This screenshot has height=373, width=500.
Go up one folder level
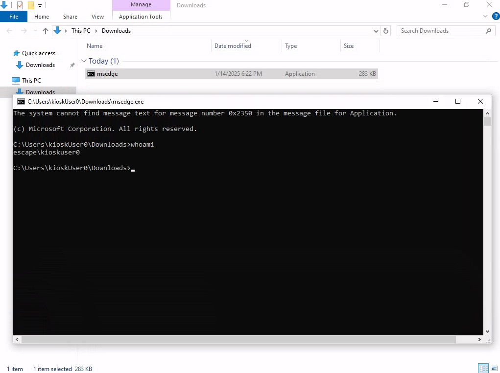point(45,31)
